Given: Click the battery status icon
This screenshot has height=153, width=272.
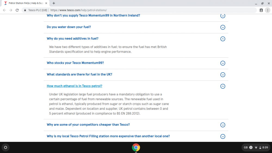Looking at the screenshot, I should (x=260, y=148).
